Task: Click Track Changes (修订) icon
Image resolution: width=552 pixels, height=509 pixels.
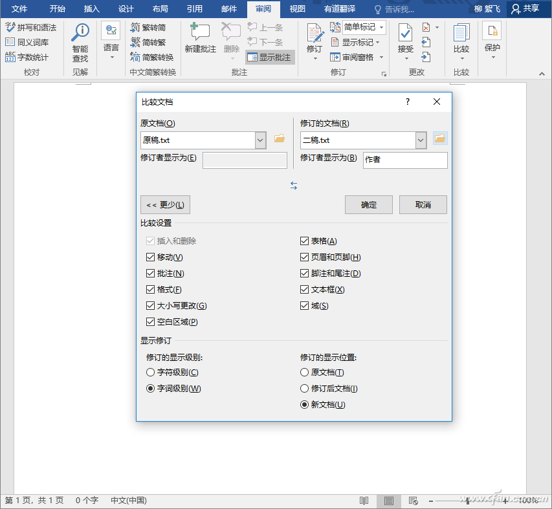Action: (315, 33)
